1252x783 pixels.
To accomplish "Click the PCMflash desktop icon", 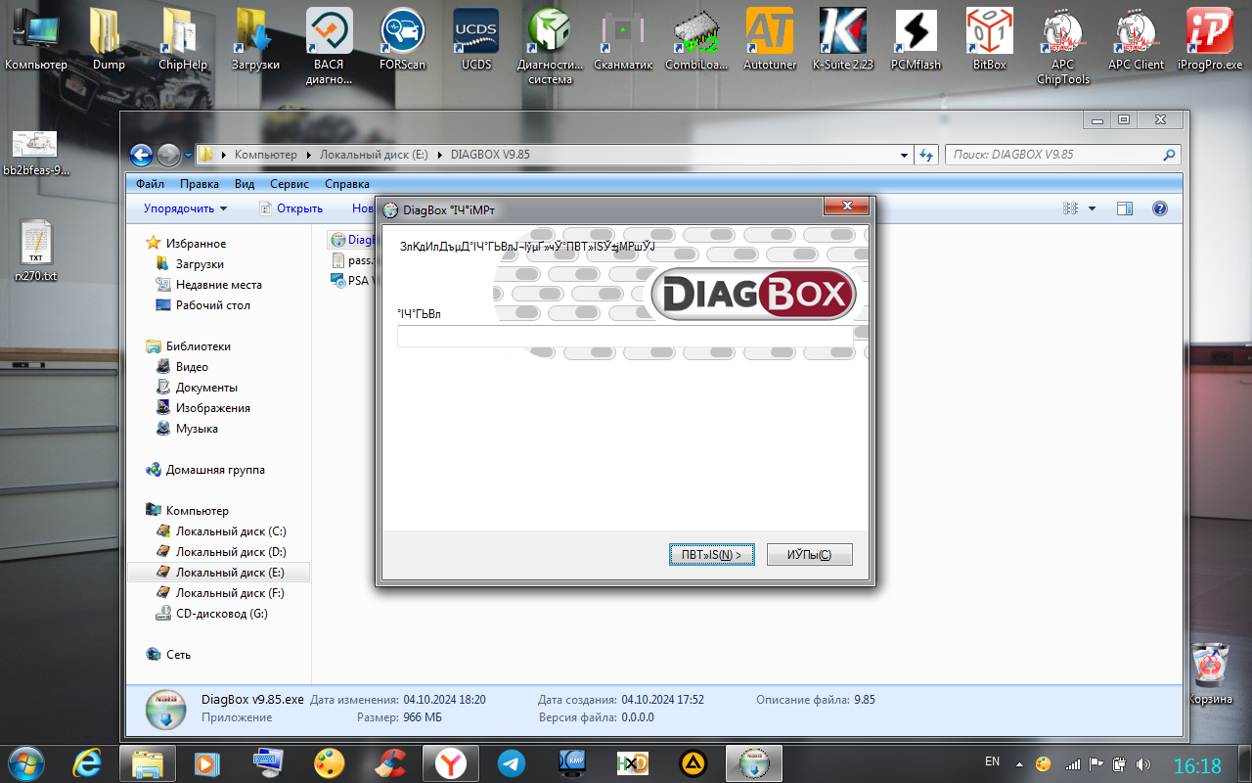I will pos(917,39).
